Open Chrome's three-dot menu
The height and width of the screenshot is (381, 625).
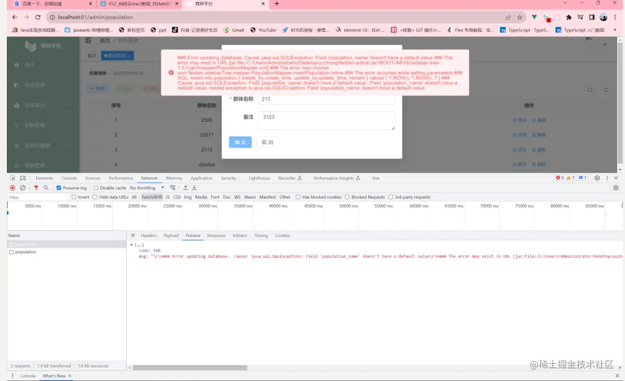click(x=615, y=17)
